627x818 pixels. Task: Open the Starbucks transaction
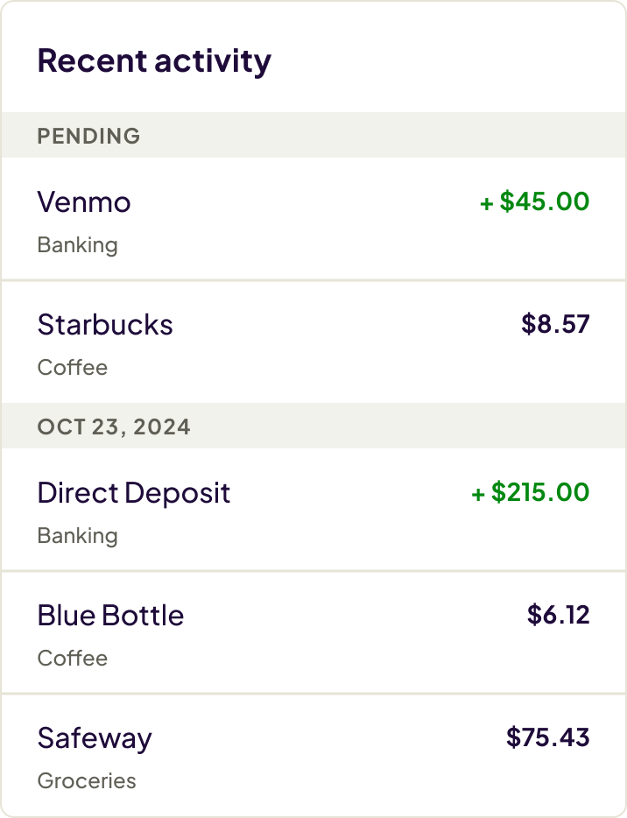tap(105, 325)
